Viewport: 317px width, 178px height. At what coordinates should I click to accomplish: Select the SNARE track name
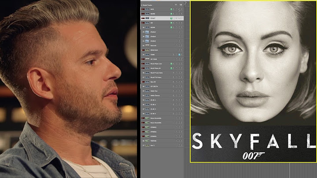pos(153,14)
